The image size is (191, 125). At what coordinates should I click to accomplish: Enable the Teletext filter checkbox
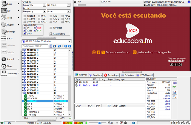pyautogui.click(x=25, y=16)
